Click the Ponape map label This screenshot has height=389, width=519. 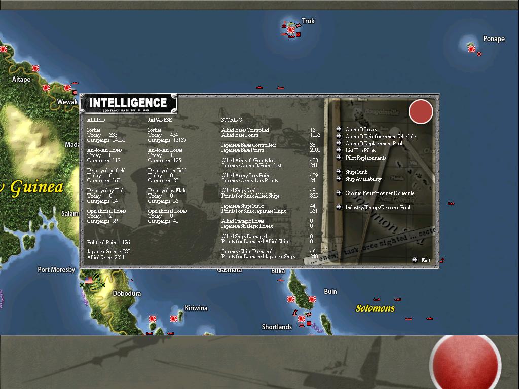494,38
